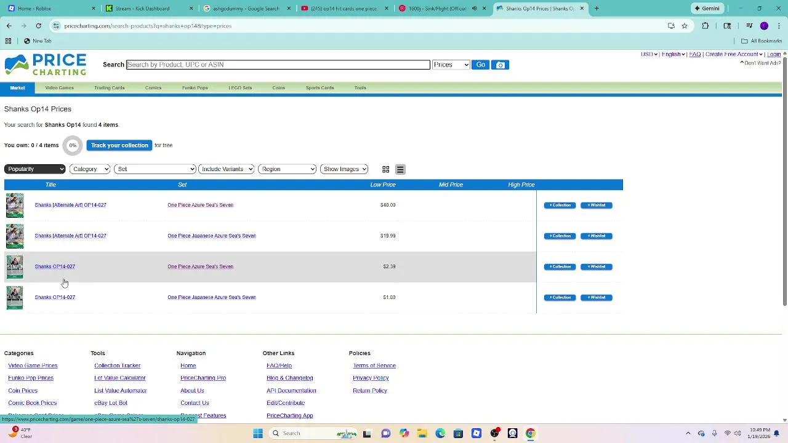The image size is (788, 443).
Task: Mute the Sink/Flight tab audio icon
Action: tap(474, 9)
